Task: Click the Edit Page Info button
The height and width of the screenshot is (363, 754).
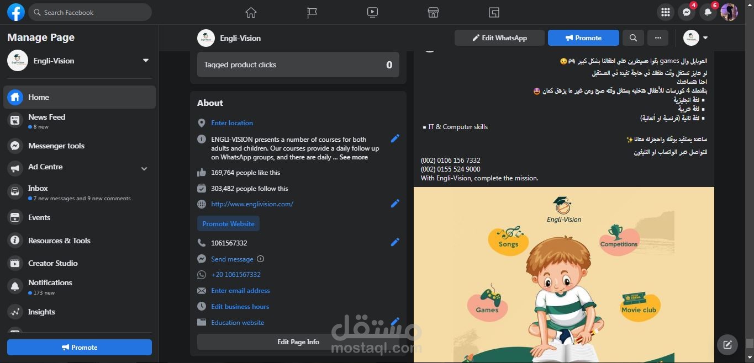Action: [298, 341]
